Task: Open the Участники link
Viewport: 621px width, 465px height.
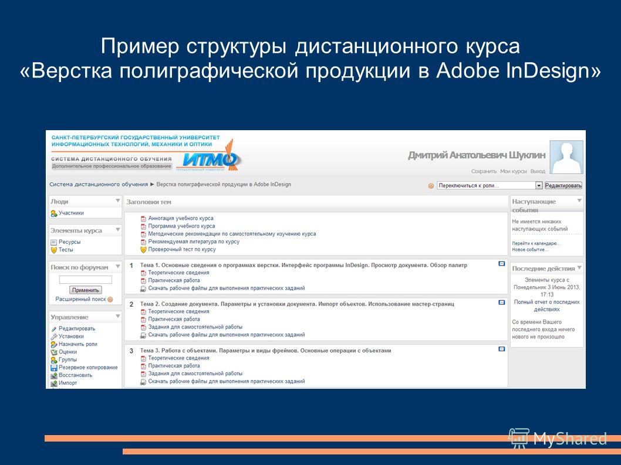Action: tap(71, 213)
